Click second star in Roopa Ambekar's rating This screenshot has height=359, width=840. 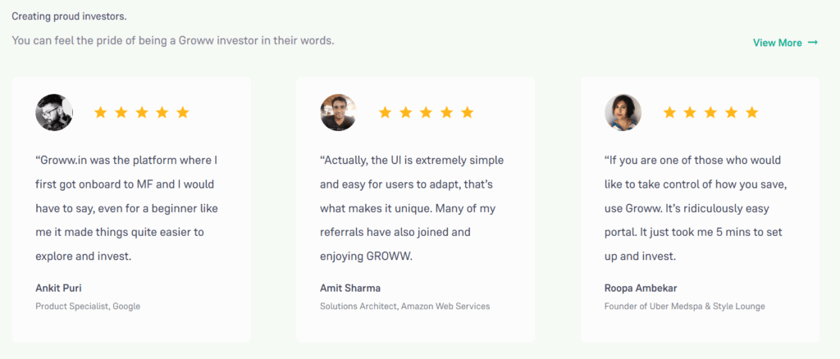(x=690, y=112)
